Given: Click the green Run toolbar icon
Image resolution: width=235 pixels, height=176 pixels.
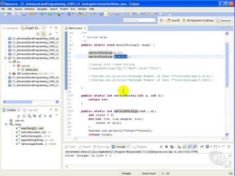Looking at the screenshot, I should [x=50, y=14].
